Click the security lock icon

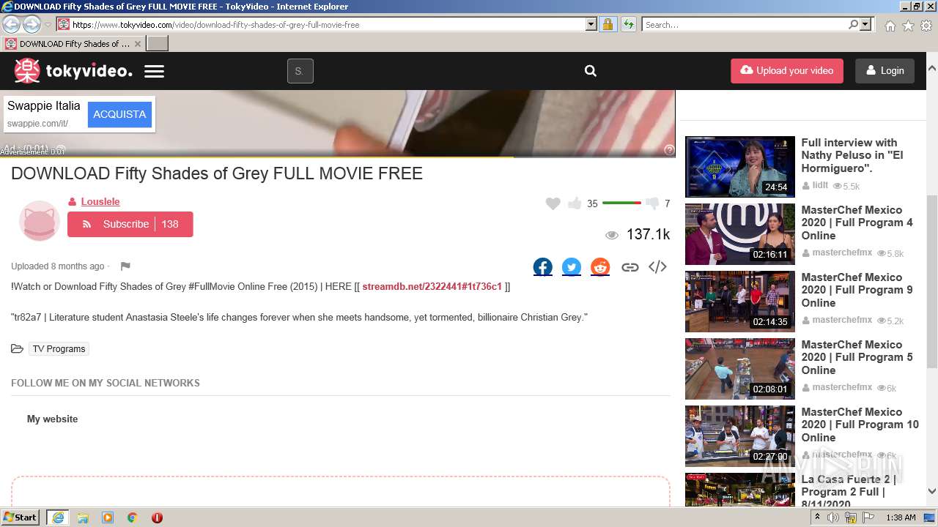click(x=608, y=24)
